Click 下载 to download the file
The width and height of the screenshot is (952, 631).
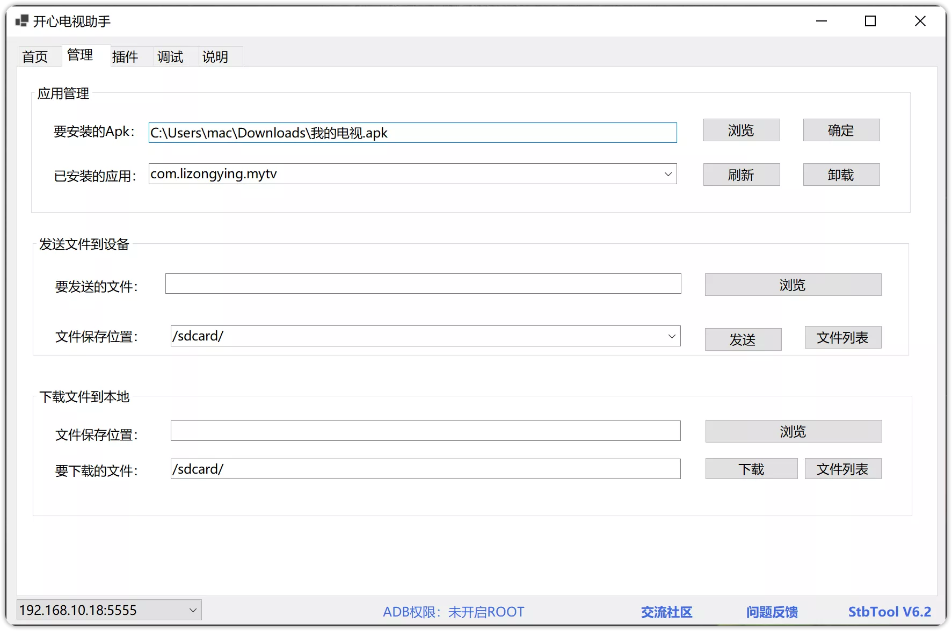coord(751,468)
